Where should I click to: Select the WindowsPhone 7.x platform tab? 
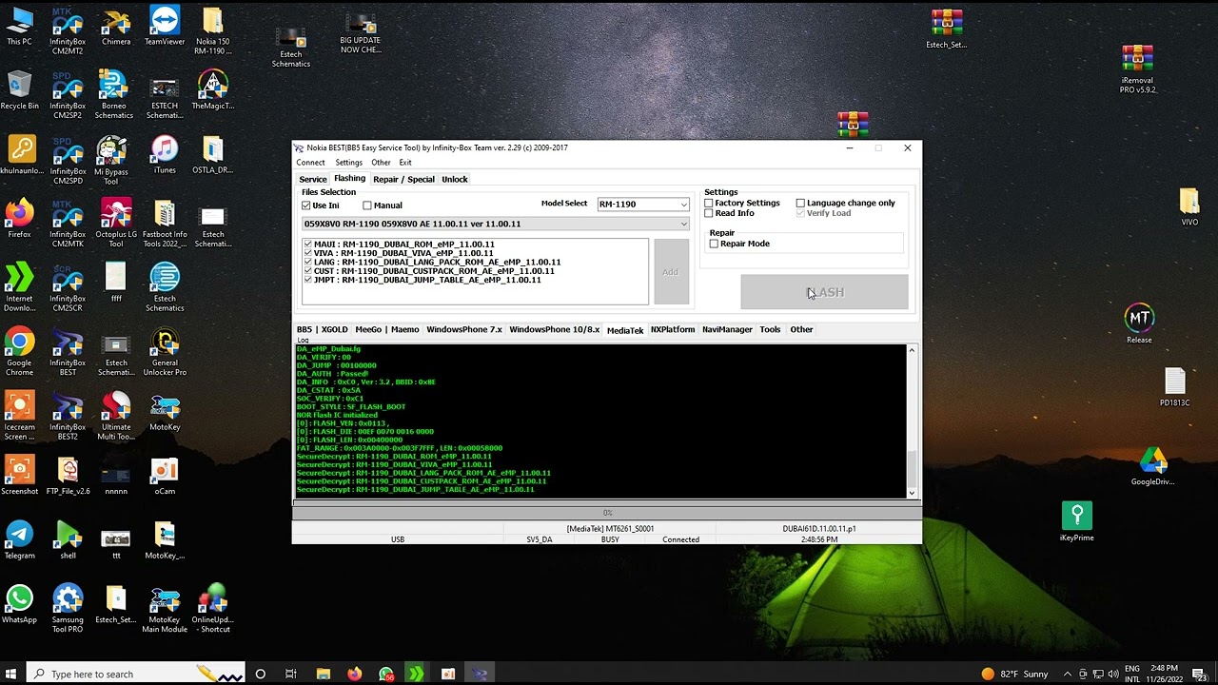tap(464, 329)
